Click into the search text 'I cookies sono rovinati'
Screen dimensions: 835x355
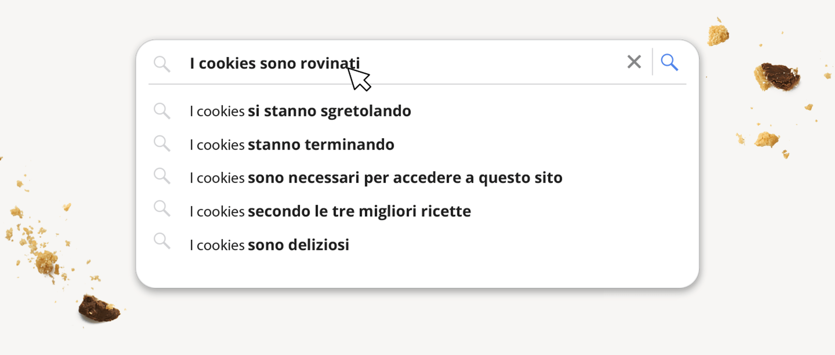pyautogui.click(x=275, y=63)
